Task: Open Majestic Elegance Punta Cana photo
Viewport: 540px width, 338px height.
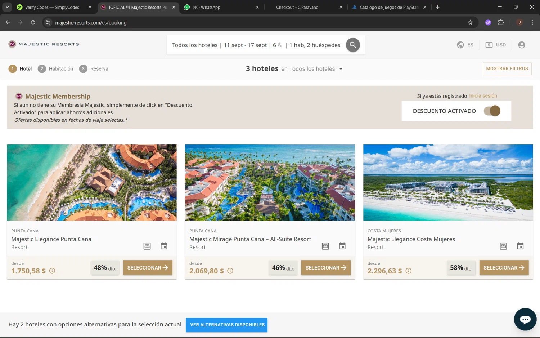Action: point(92,183)
